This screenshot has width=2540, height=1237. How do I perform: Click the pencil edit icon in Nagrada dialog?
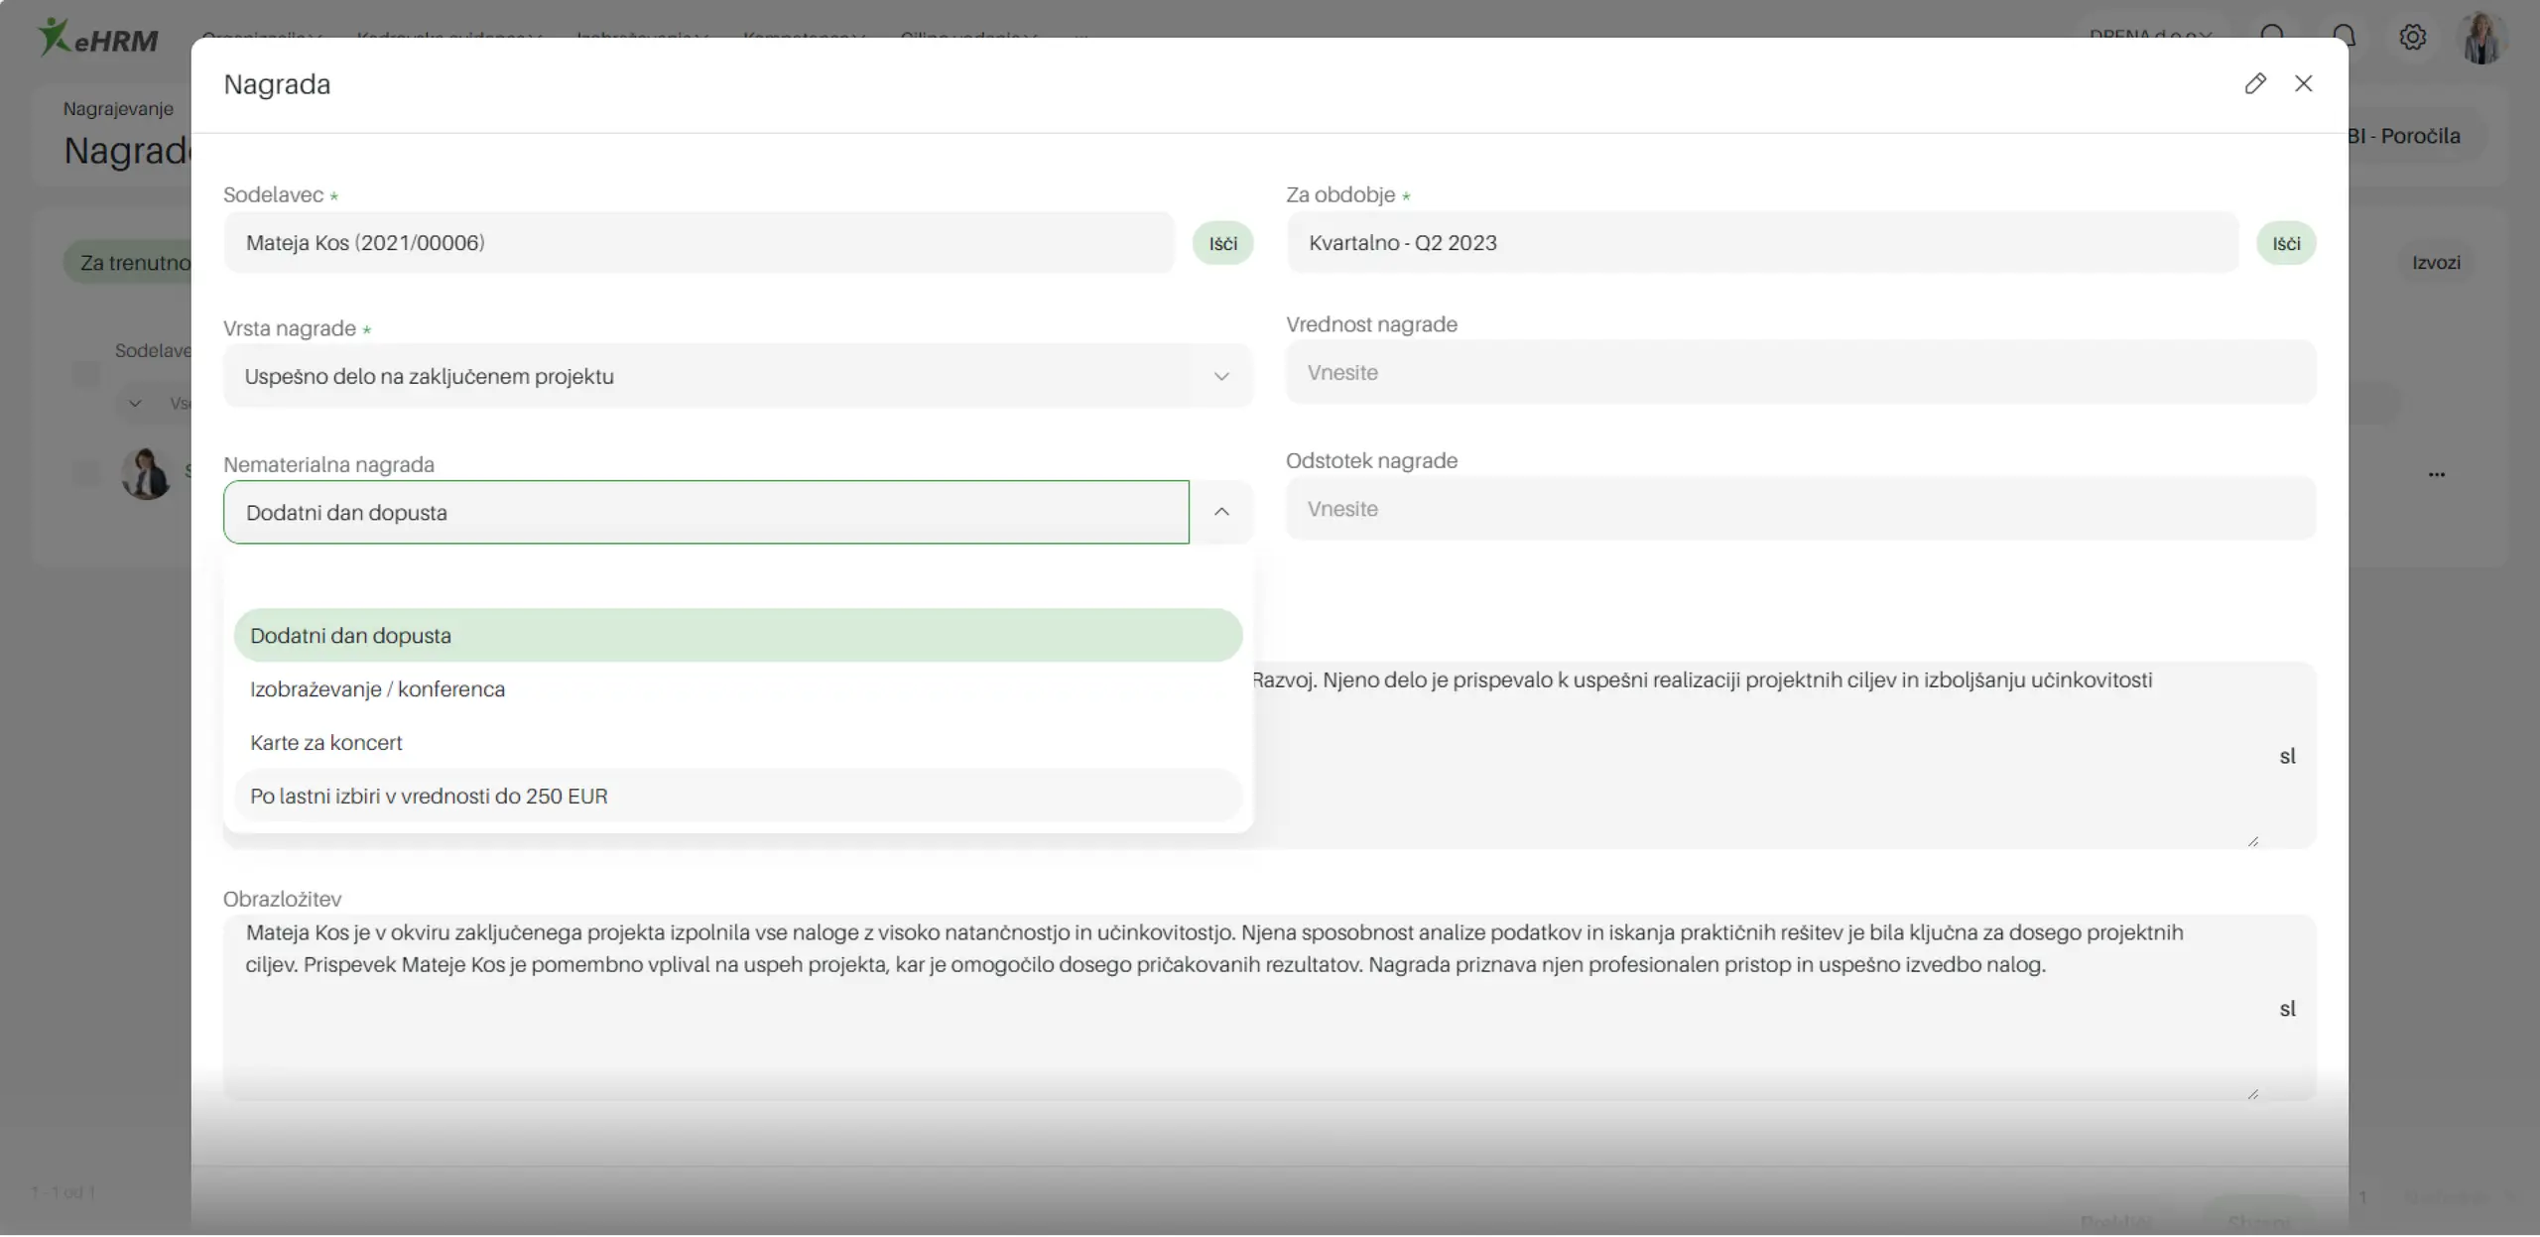point(2254,83)
